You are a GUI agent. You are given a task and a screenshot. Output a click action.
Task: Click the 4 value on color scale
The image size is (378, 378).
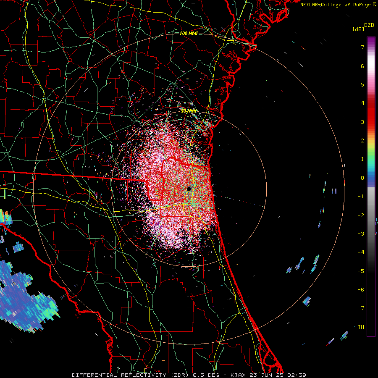(x=362, y=103)
